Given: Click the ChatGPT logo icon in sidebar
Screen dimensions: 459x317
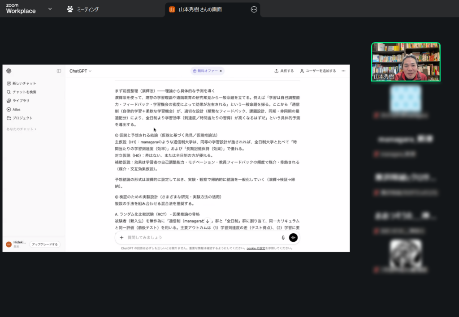Looking at the screenshot, I should tap(9, 71).
